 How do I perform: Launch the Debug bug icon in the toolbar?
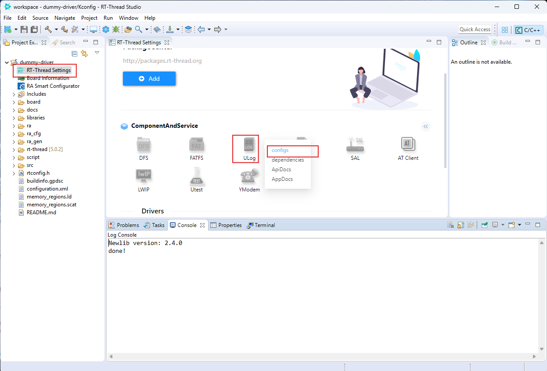pos(115,29)
